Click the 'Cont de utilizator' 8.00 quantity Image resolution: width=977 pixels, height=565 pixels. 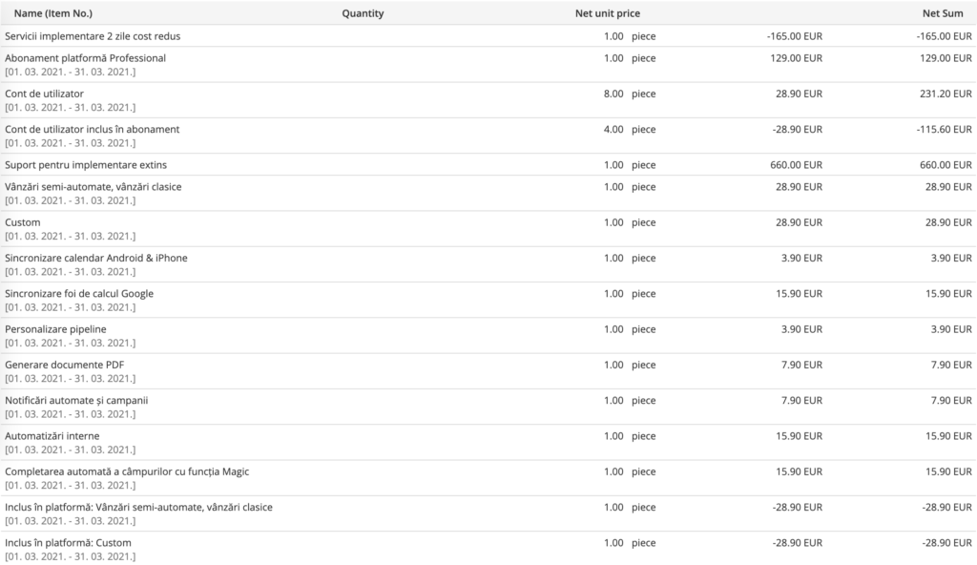(x=613, y=94)
